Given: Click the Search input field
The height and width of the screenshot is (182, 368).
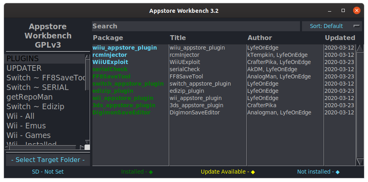Looking at the screenshot, I should (196, 26).
